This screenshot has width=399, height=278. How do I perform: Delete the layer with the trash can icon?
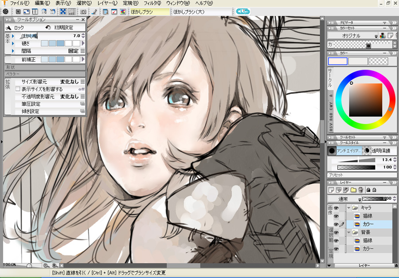360,190
